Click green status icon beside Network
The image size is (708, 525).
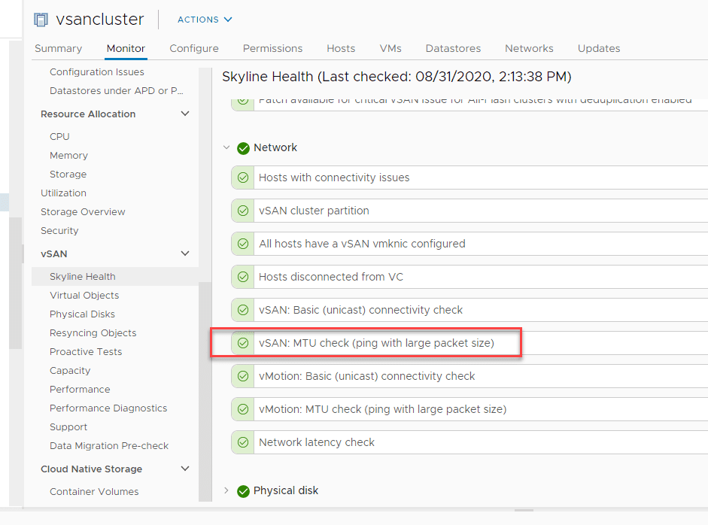coord(243,148)
